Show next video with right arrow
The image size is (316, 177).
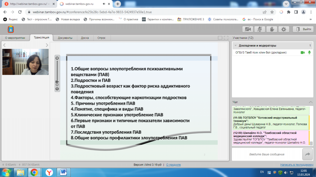click(47, 45)
